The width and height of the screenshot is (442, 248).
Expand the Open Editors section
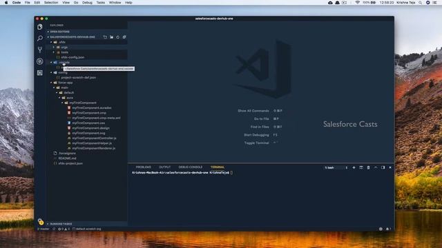[x=59, y=32]
